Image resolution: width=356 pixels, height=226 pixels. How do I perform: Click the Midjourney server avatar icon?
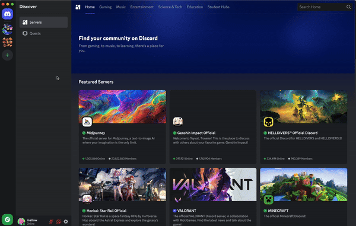click(x=87, y=122)
